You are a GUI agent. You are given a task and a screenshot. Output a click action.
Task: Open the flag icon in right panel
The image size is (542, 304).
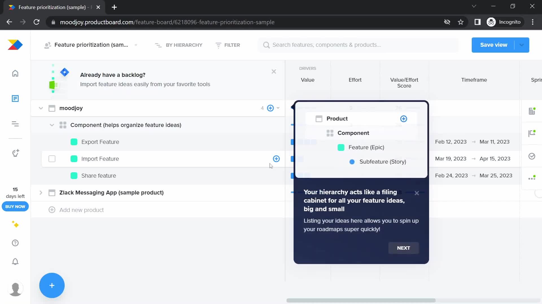(x=532, y=133)
